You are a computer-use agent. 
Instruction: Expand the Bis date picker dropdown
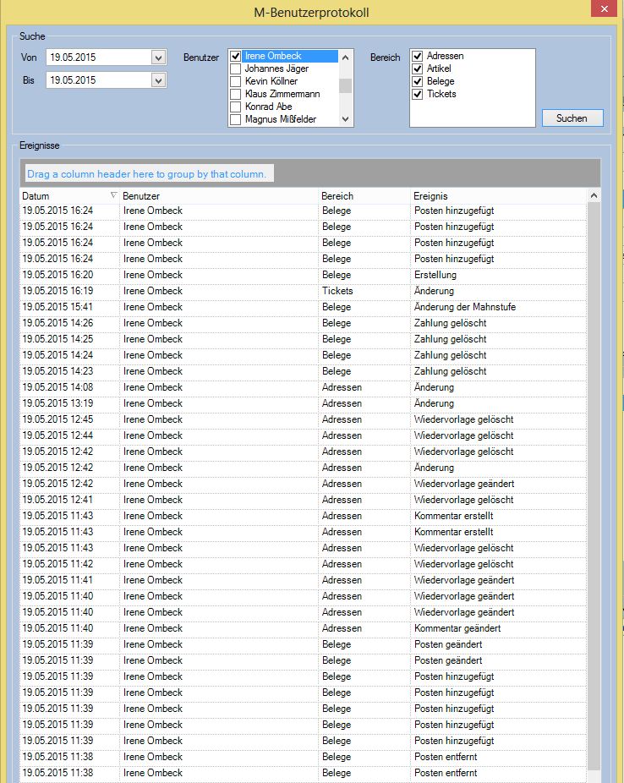[x=158, y=80]
